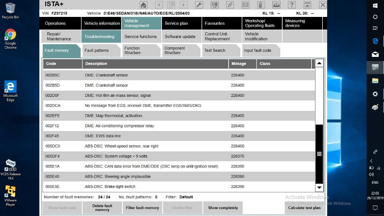Click the connection plug icon in toolbar
The image size is (384, 216).
(x=230, y=5)
